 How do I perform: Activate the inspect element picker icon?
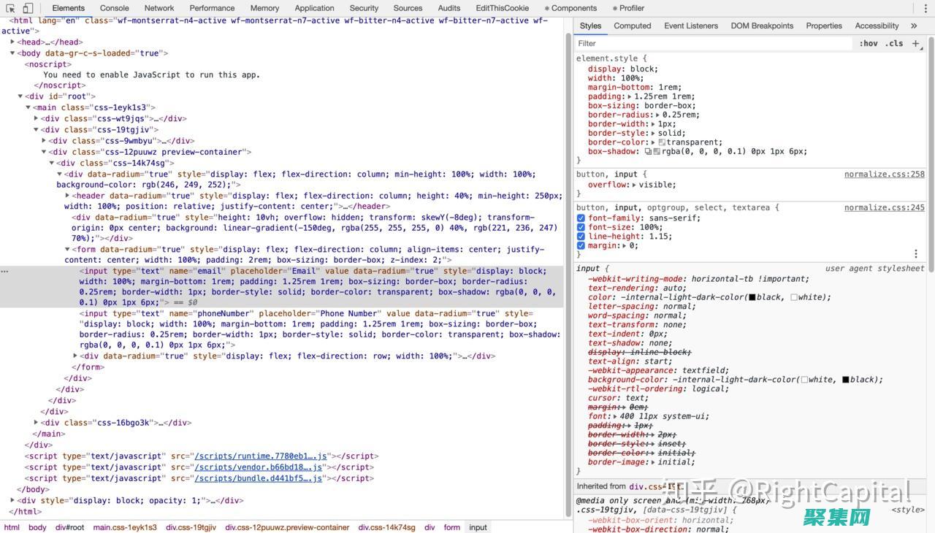point(11,8)
